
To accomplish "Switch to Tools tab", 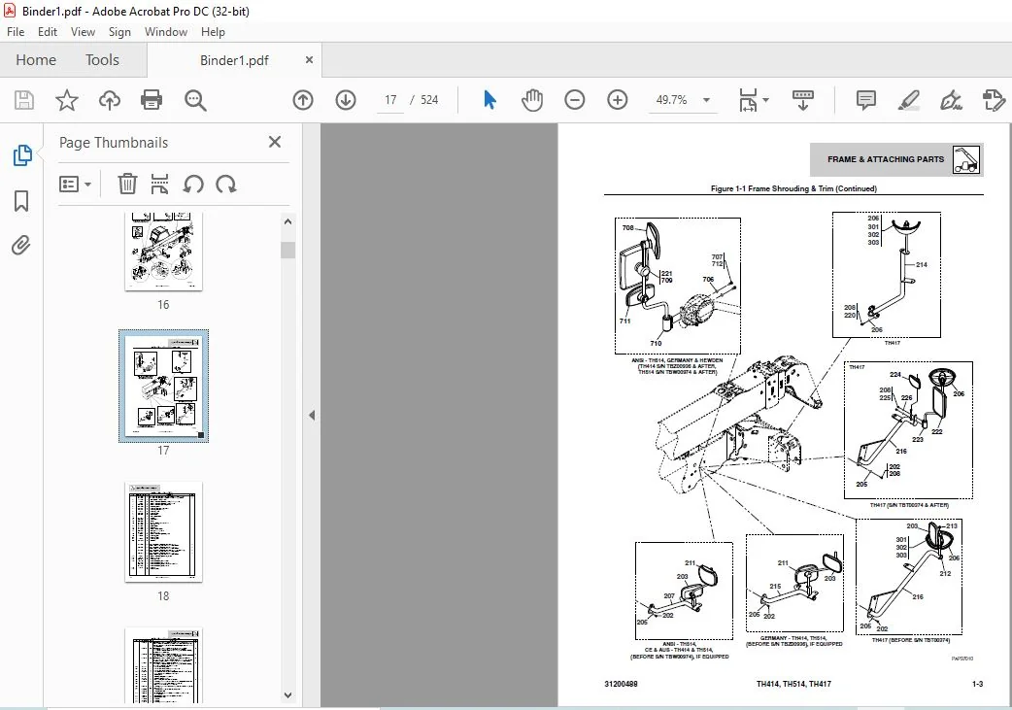I will tap(103, 60).
